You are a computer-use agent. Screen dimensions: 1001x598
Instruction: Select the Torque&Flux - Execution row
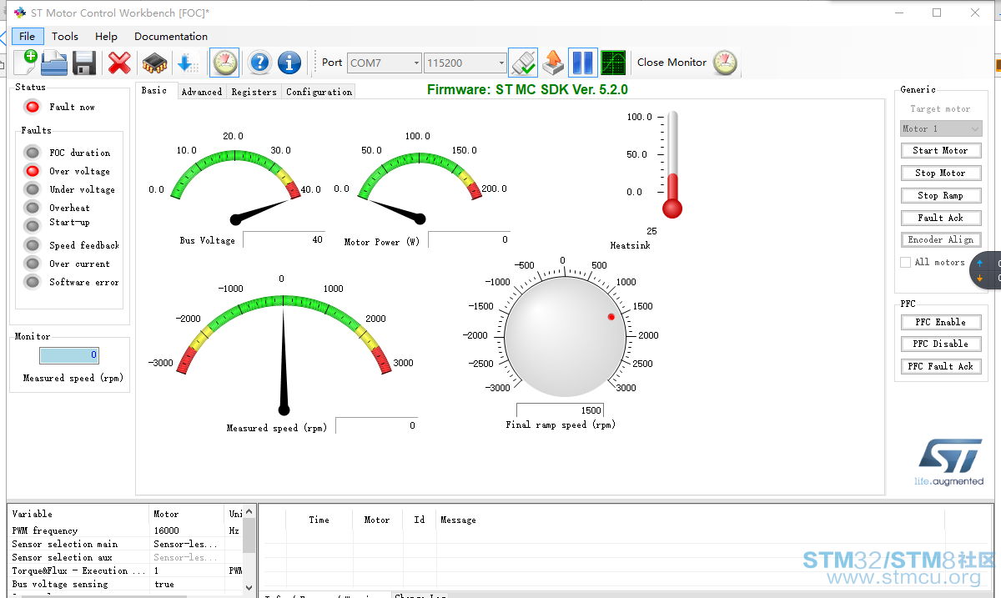pos(125,570)
